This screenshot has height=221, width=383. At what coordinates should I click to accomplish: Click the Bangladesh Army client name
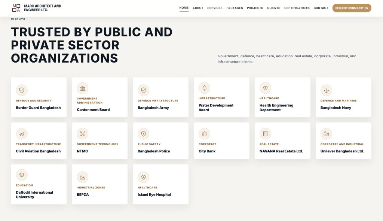click(153, 108)
